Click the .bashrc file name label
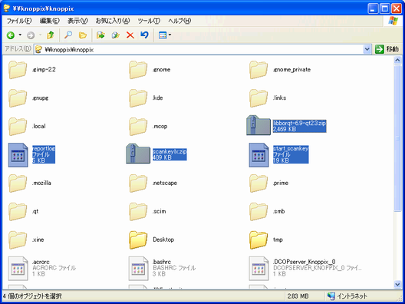 [x=162, y=262]
